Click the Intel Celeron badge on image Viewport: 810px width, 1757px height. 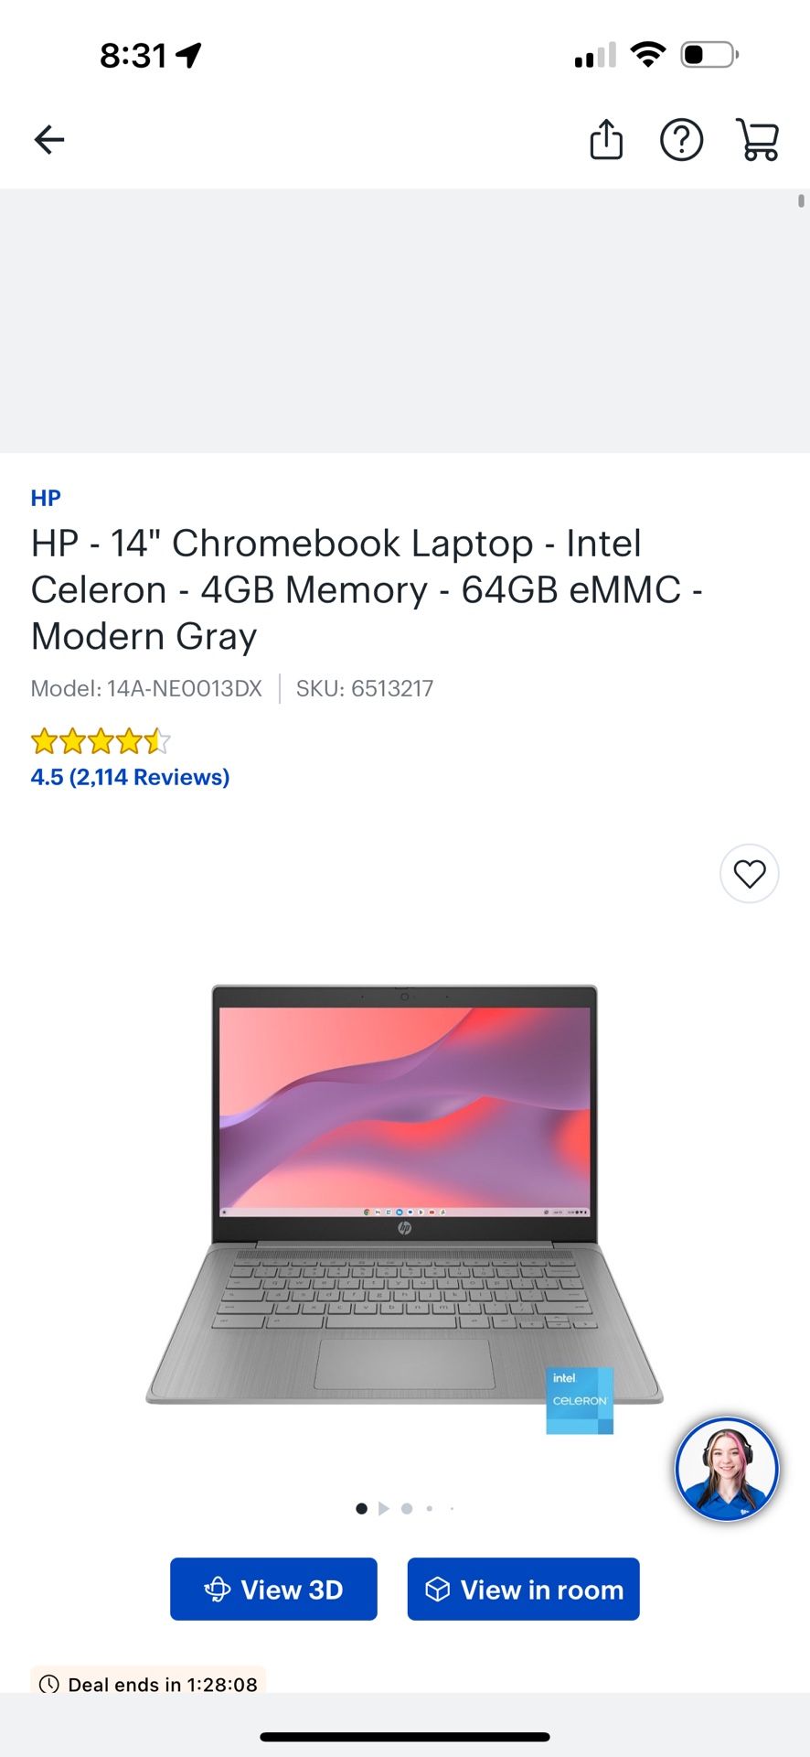point(580,1400)
